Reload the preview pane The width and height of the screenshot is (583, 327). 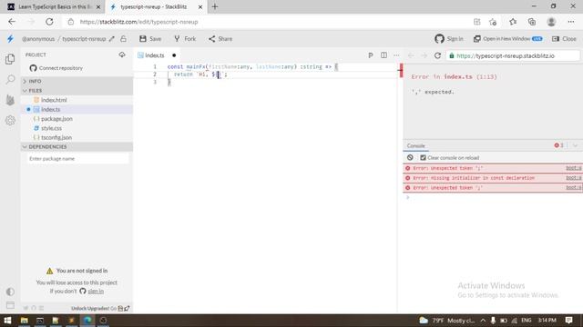click(x=437, y=55)
